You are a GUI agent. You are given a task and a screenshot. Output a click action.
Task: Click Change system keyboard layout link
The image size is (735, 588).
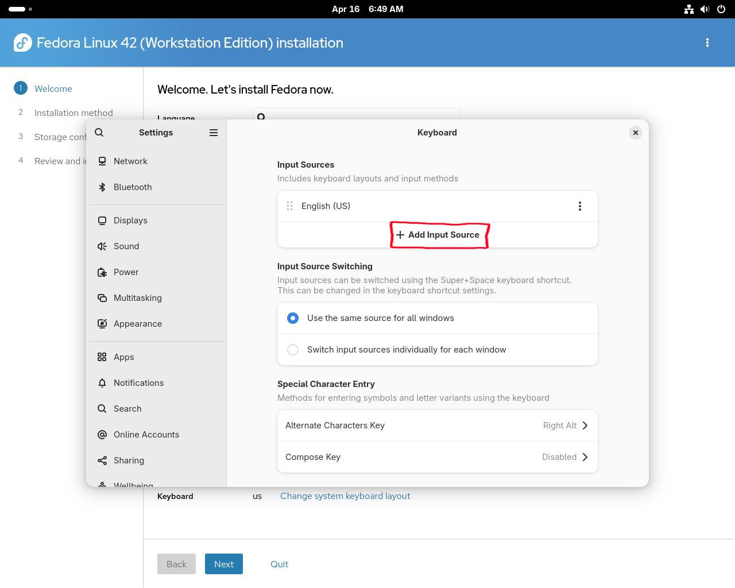point(345,496)
